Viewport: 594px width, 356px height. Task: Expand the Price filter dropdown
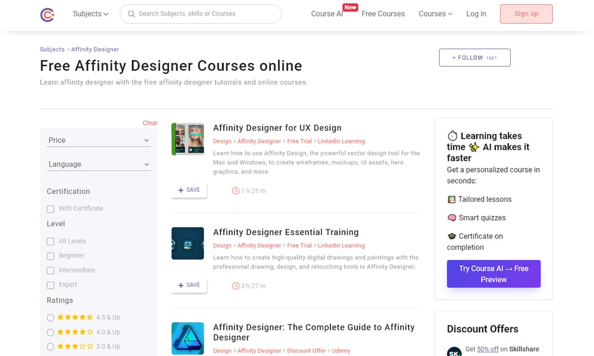point(98,140)
